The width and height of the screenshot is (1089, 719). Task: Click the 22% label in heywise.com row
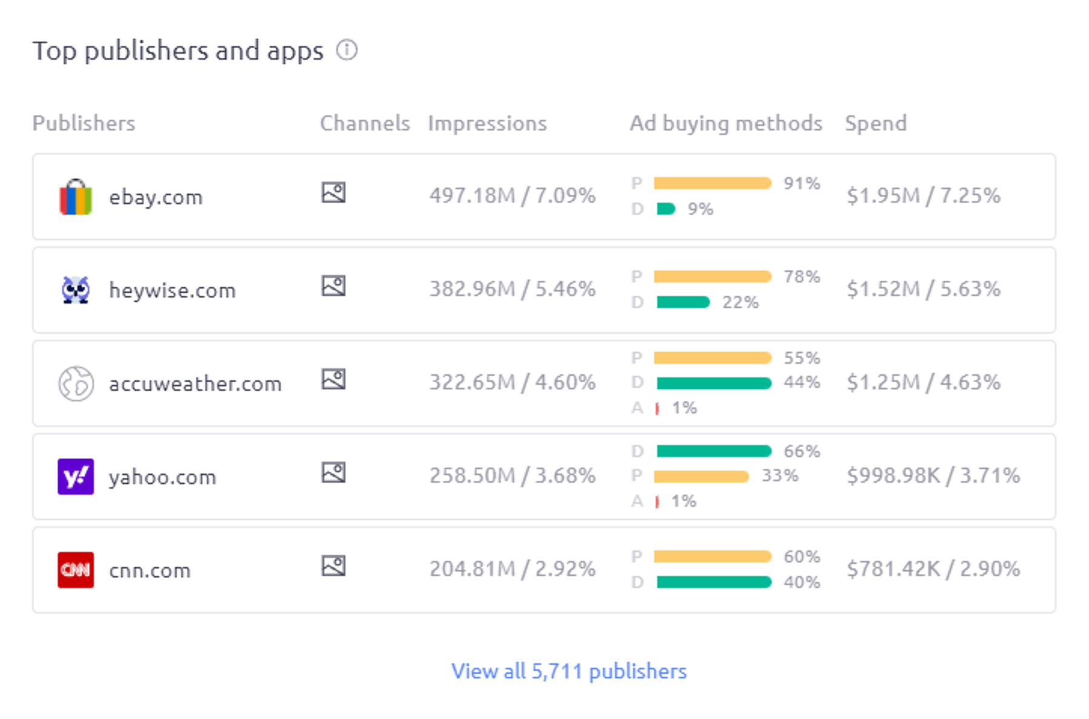(740, 302)
